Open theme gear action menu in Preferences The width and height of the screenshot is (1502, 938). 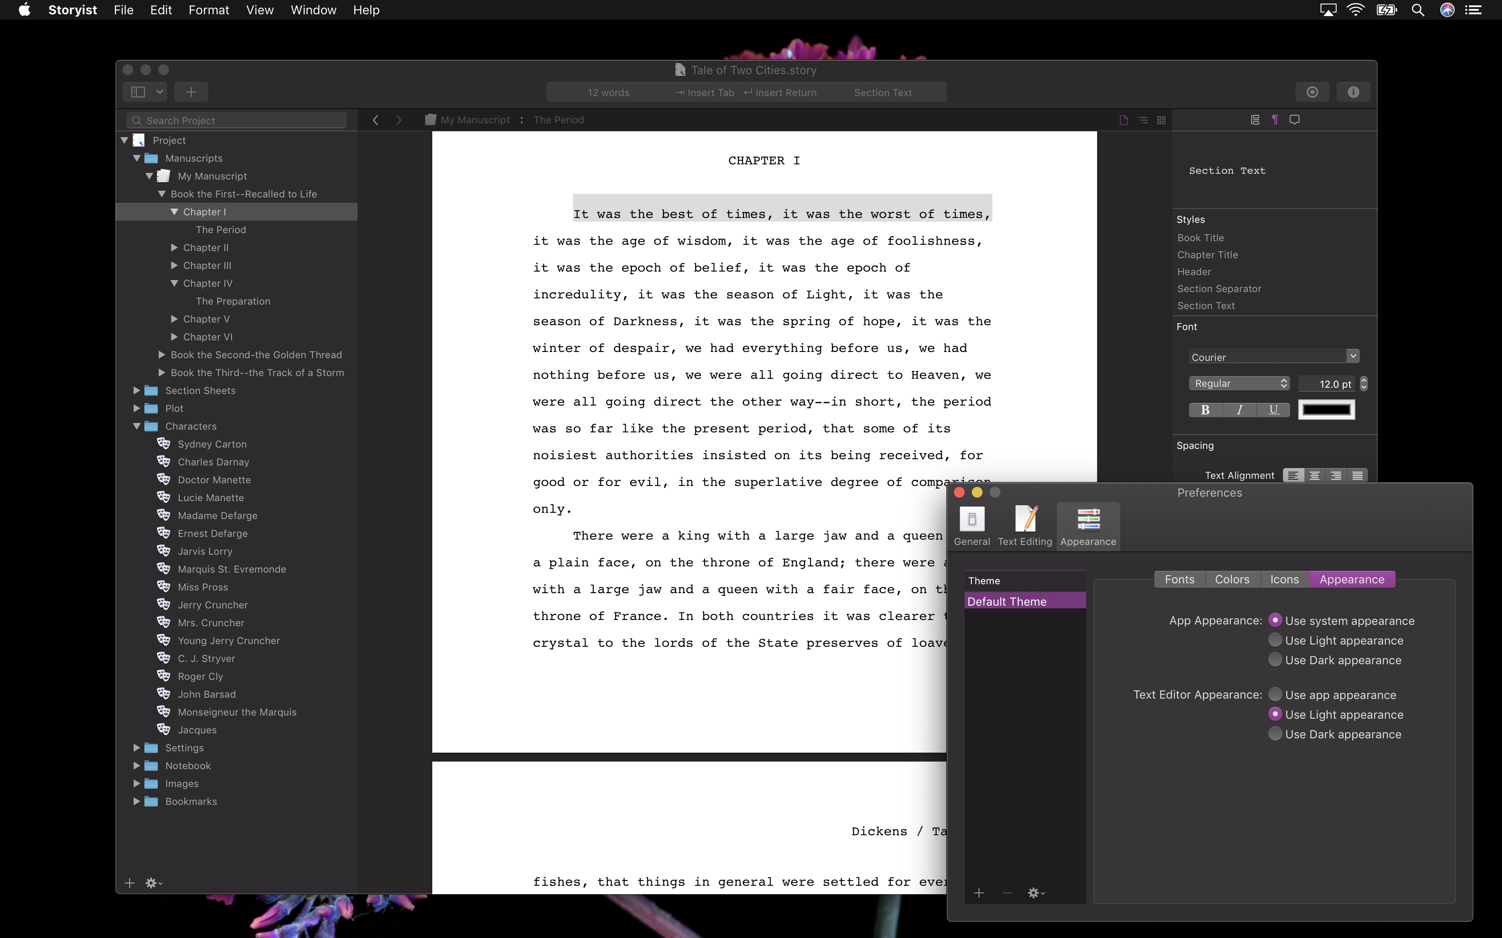(x=1037, y=893)
